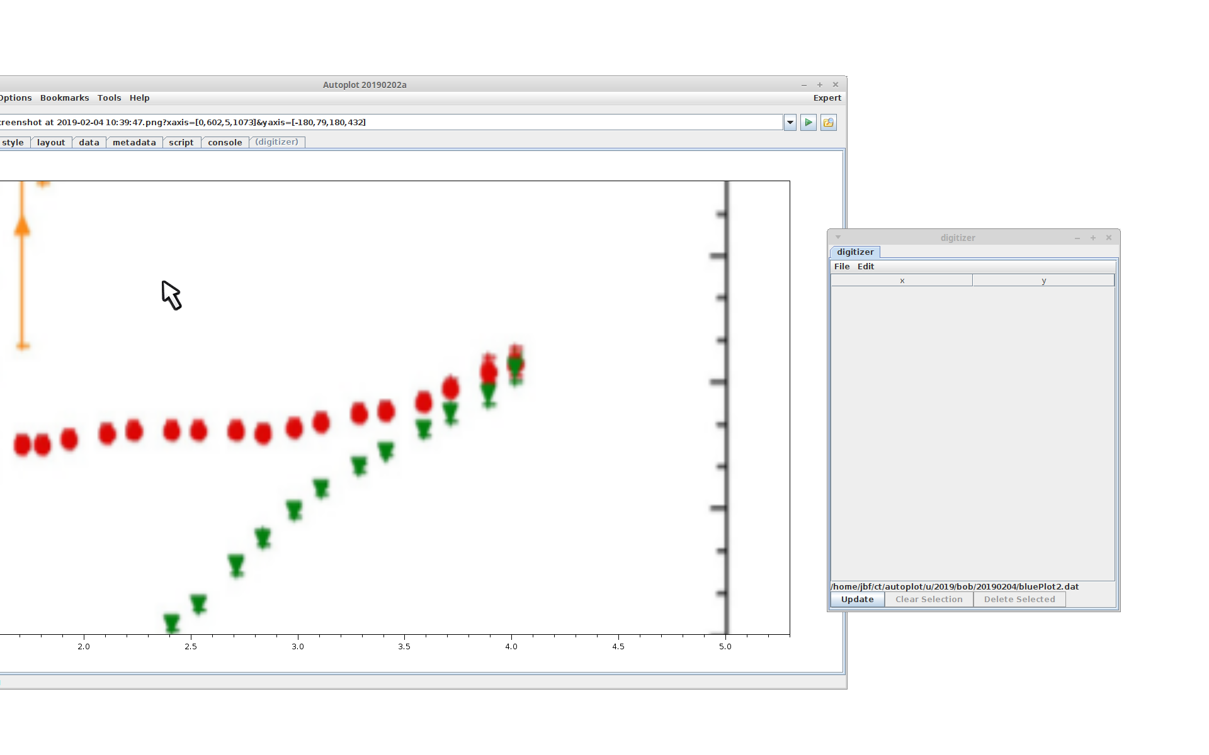
Task: Click the x column header
Action: point(902,281)
